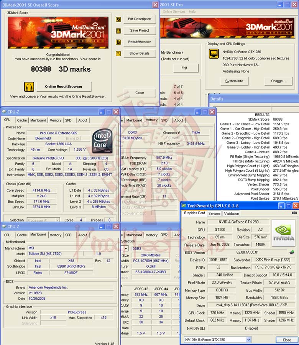The width and height of the screenshot is (299, 345).
Task: Click the NVIDIA logo in GPU-Z
Action: click(284, 233)
